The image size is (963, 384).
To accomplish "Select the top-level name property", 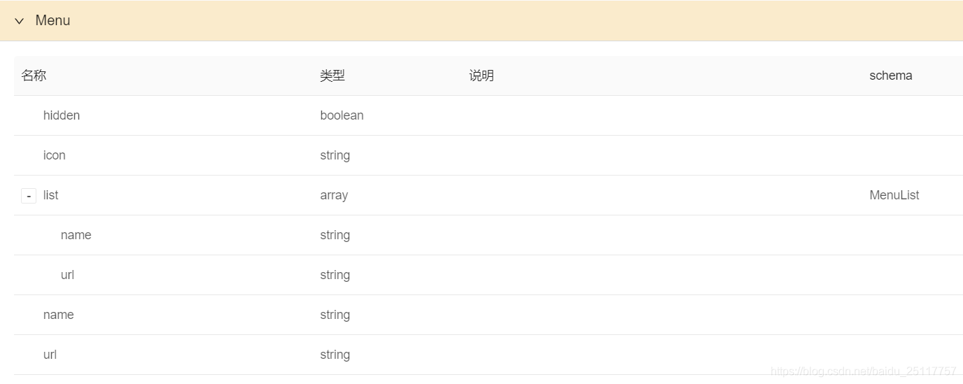I will pos(58,315).
